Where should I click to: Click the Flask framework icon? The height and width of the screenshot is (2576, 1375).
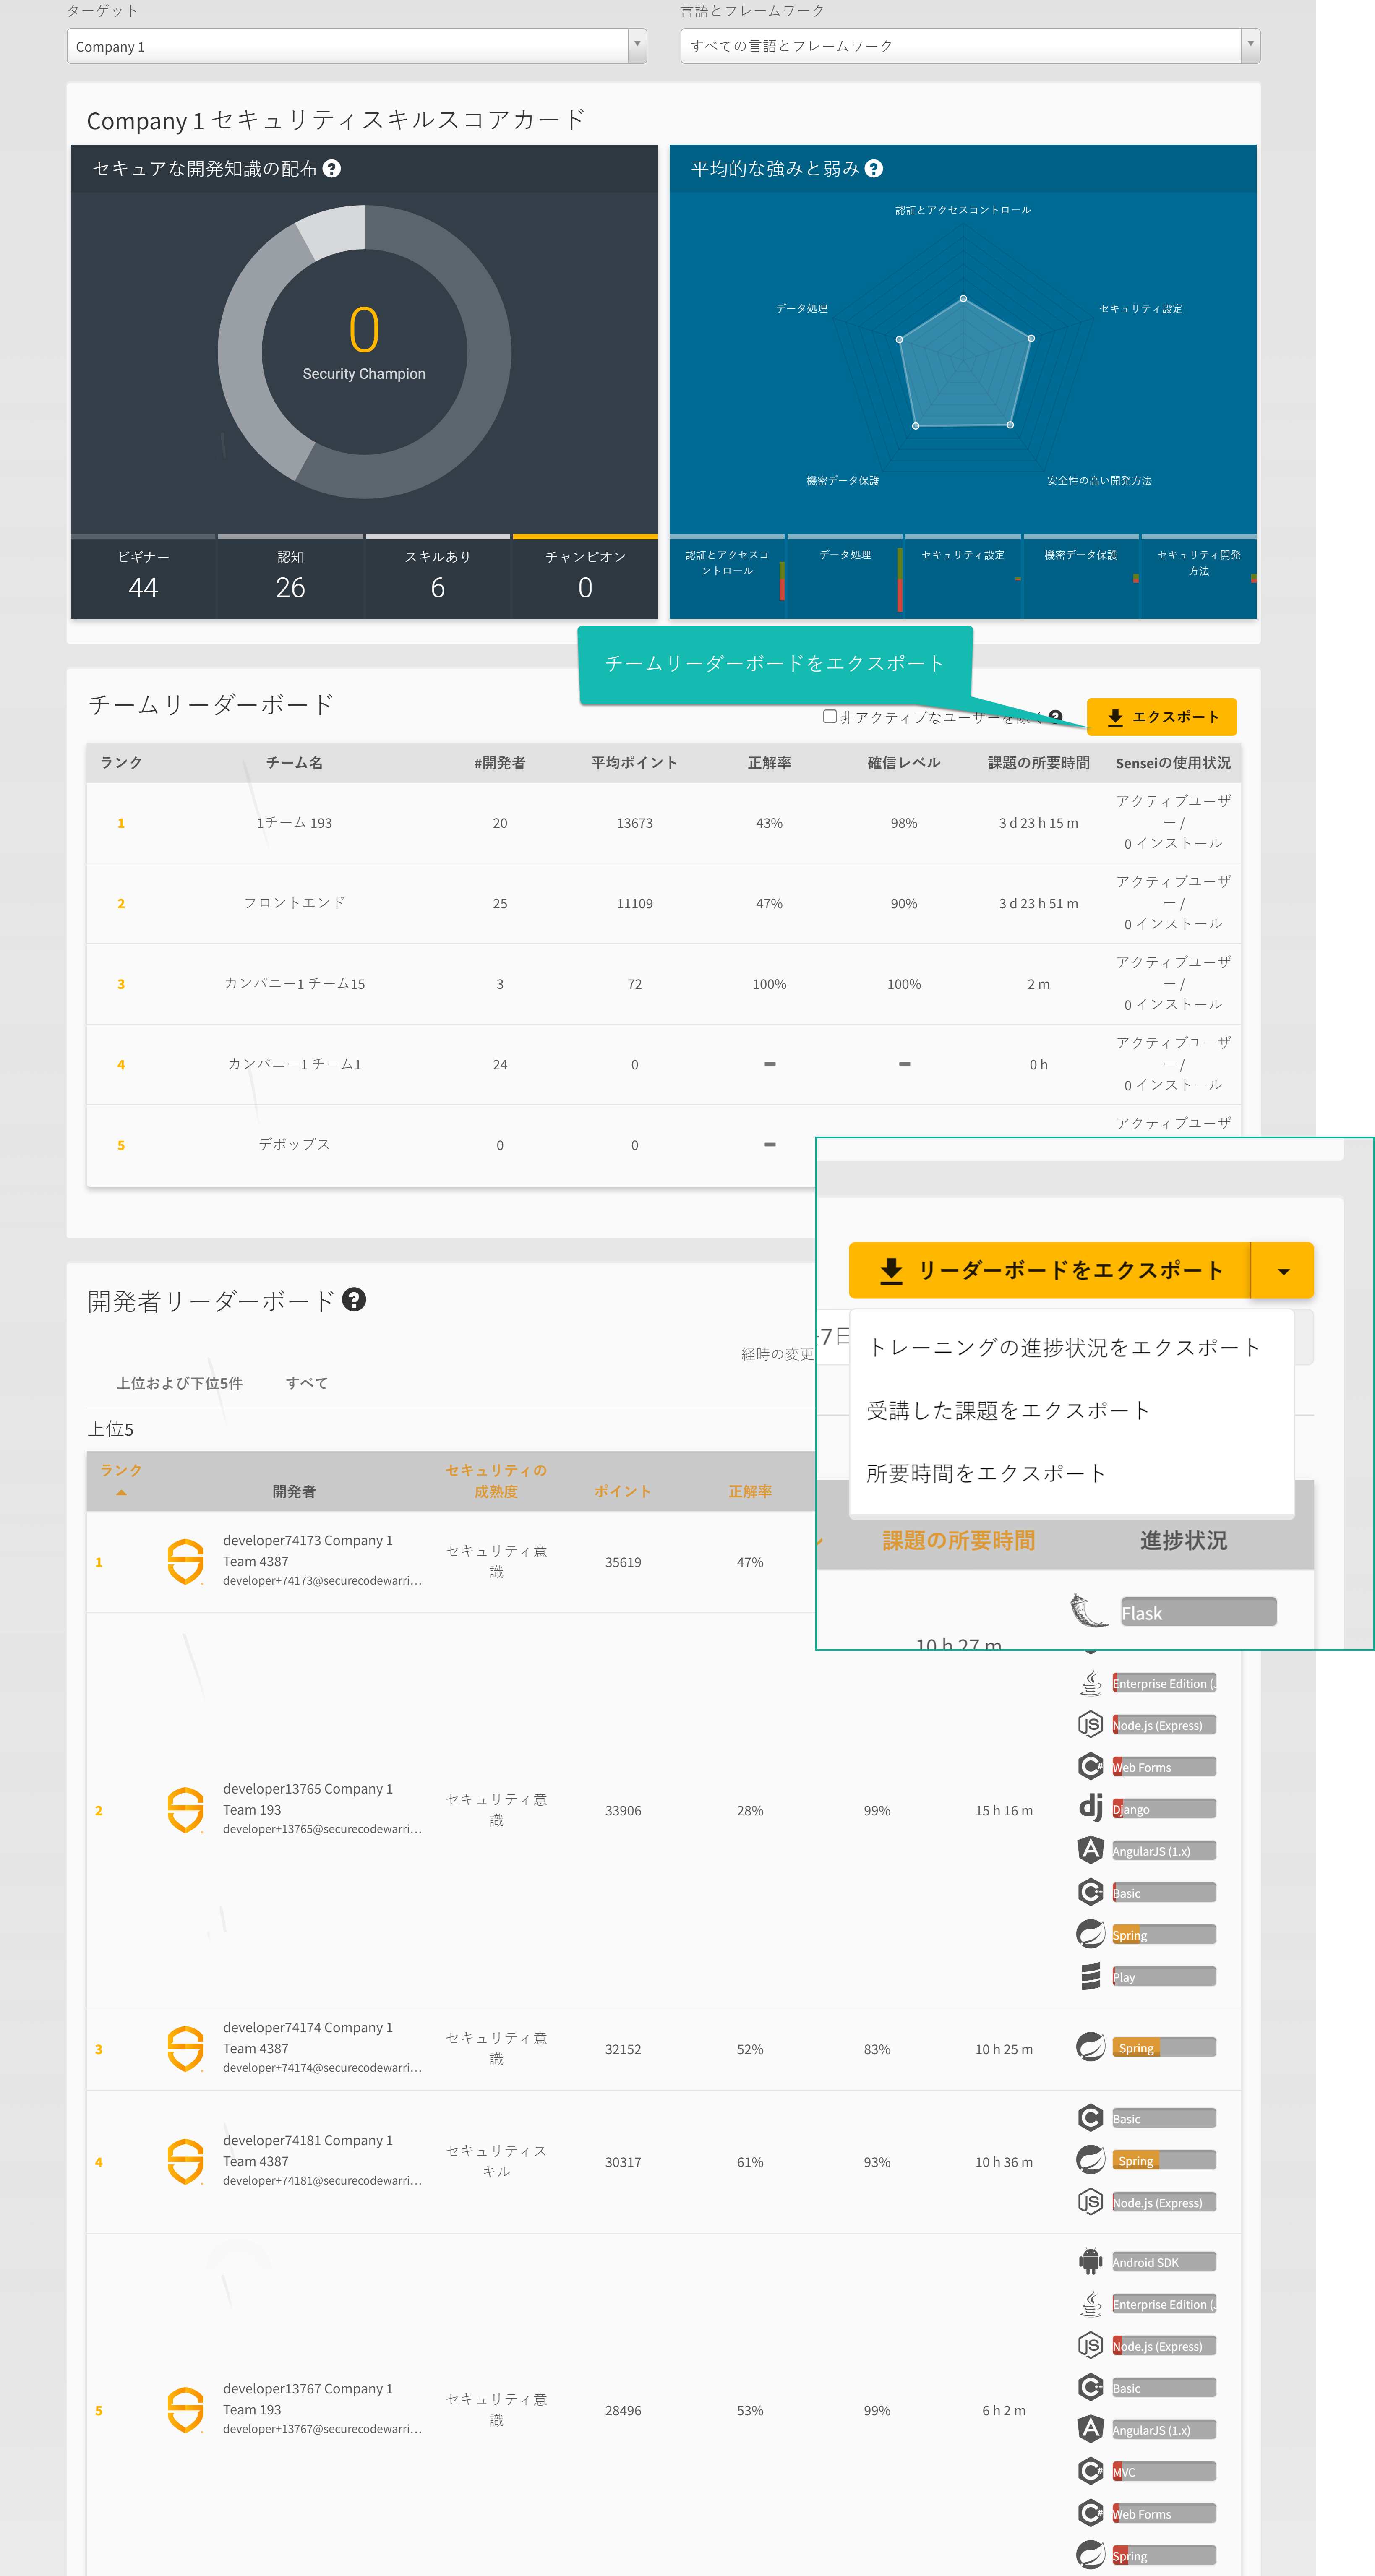point(1088,1611)
